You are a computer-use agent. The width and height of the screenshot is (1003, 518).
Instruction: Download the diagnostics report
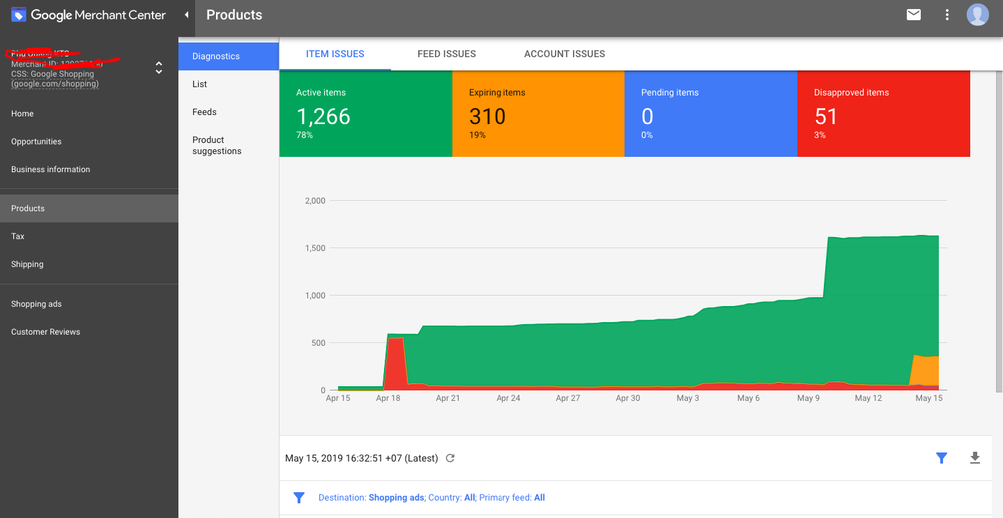tap(975, 458)
